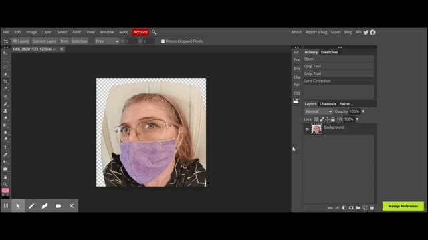Select the Pen tool in left toolbar
Screen dimensions: 428x240
[x=5, y=155]
